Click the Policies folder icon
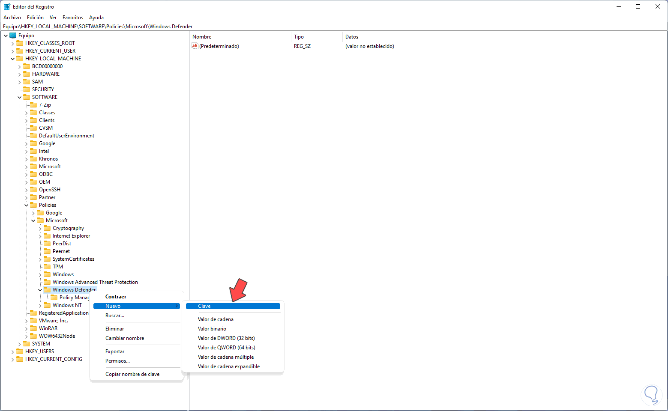The width and height of the screenshot is (668, 411). [33, 205]
